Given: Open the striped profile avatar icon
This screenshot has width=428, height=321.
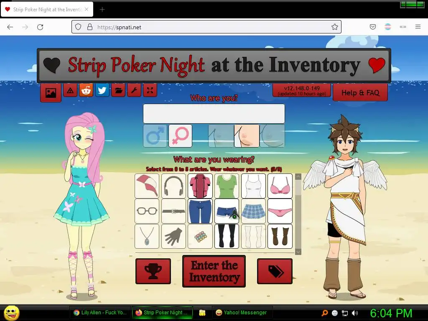Looking at the screenshot, I should pos(387,27).
